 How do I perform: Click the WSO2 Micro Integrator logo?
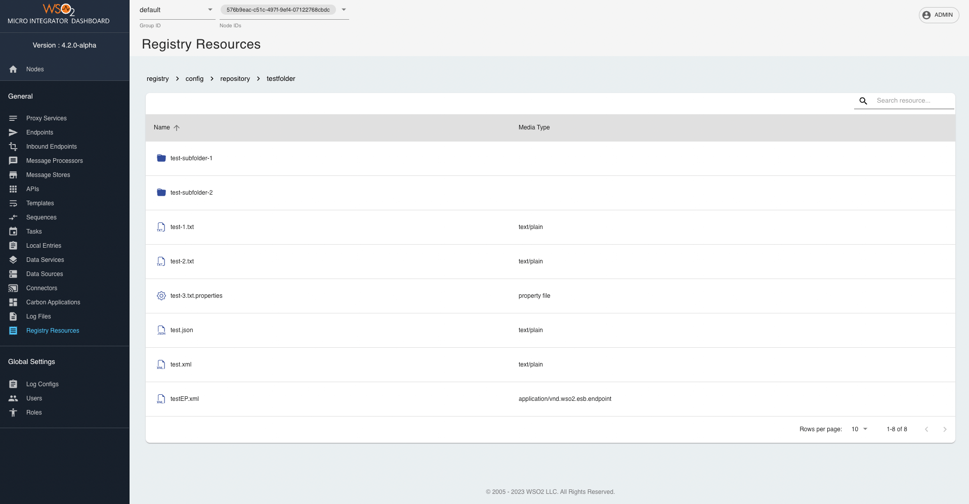(x=59, y=14)
